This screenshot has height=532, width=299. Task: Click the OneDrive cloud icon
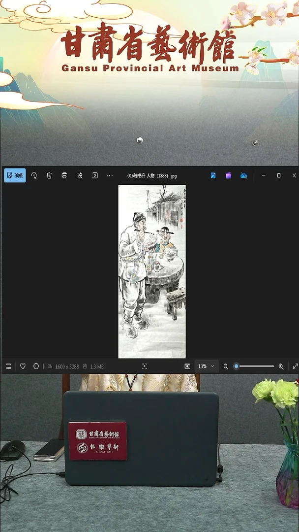(x=244, y=175)
